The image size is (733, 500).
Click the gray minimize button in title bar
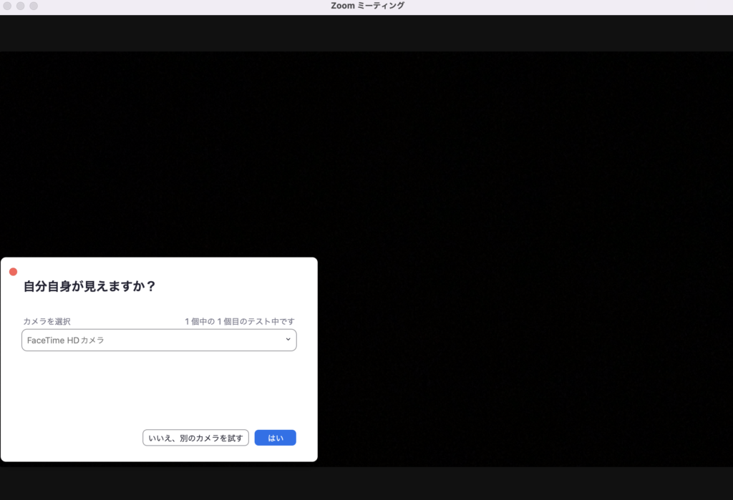coord(21,6)
